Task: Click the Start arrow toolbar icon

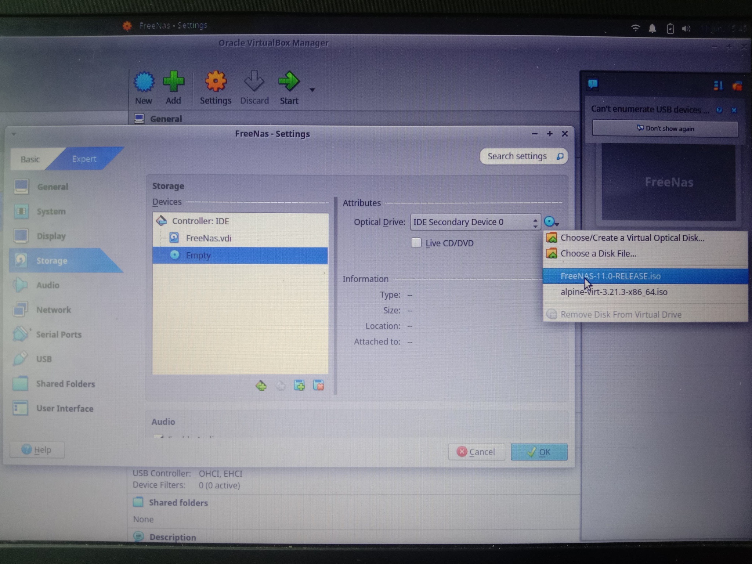Action: click(289, 88)
